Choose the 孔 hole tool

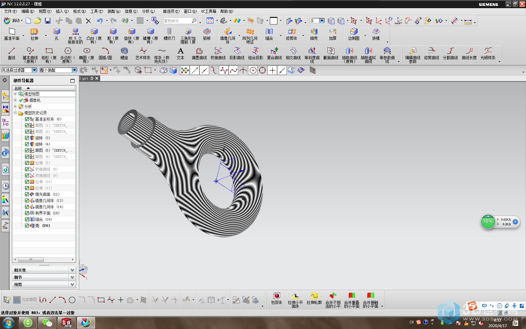tap(56, 34)
